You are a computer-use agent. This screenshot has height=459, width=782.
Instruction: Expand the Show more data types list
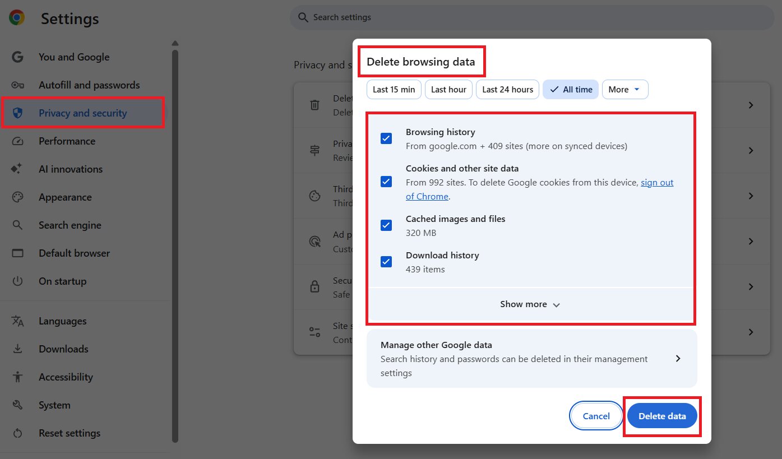pyautogui.click(x=530, y=304)
